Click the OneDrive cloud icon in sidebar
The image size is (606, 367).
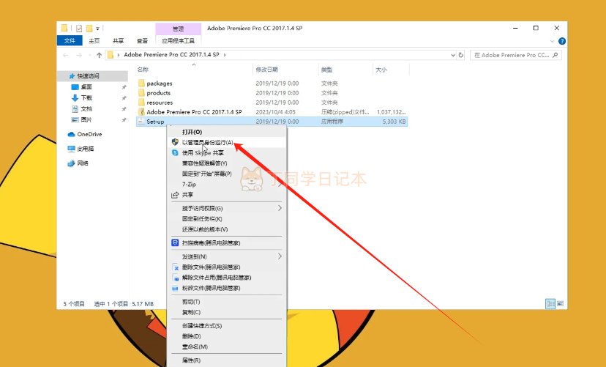pyautogui.click(x=71, y=134)
